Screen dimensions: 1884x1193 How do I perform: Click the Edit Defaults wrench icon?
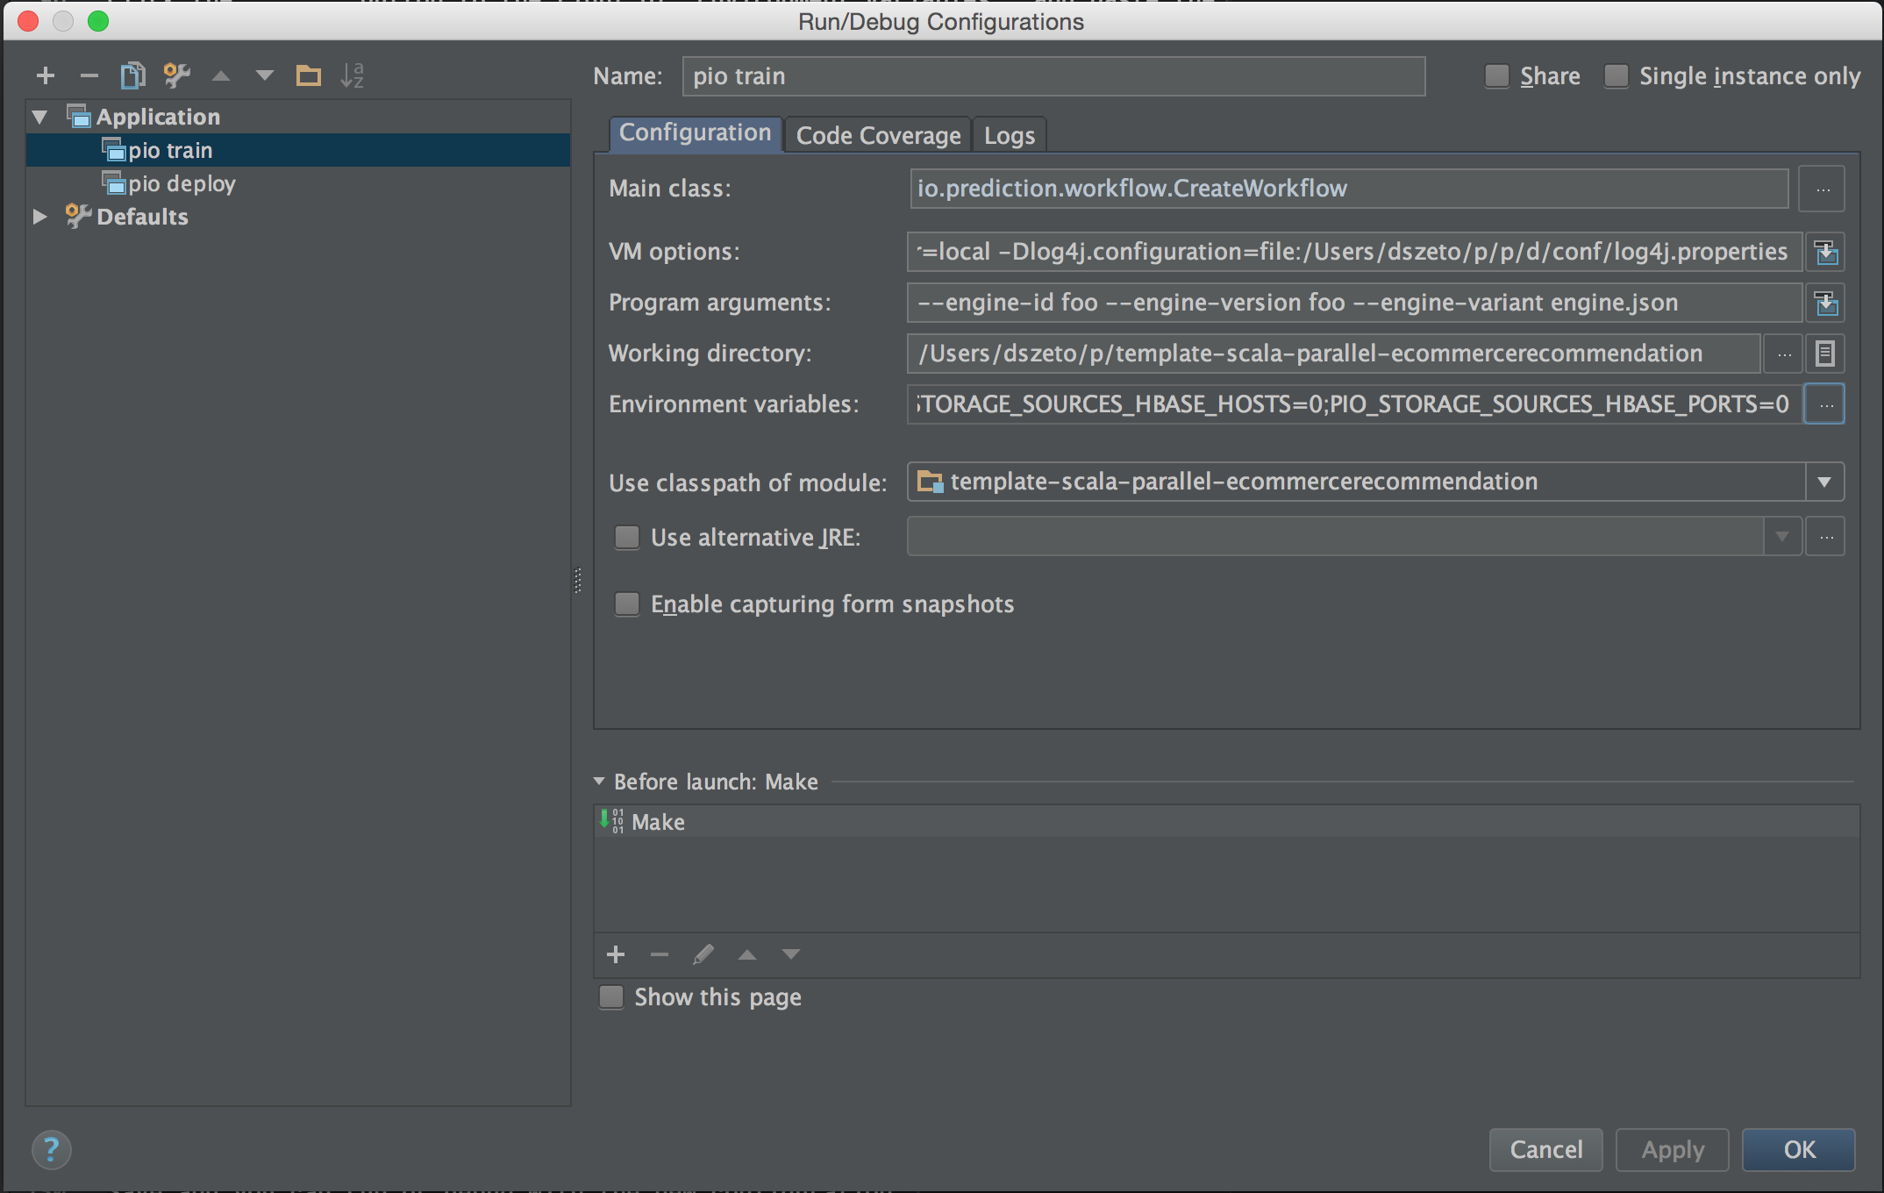coord(176,76)
